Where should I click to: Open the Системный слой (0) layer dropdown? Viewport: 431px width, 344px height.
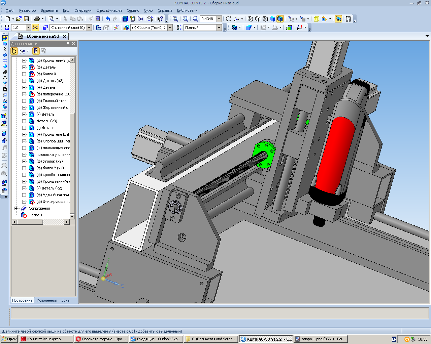(x=89, y=28)
